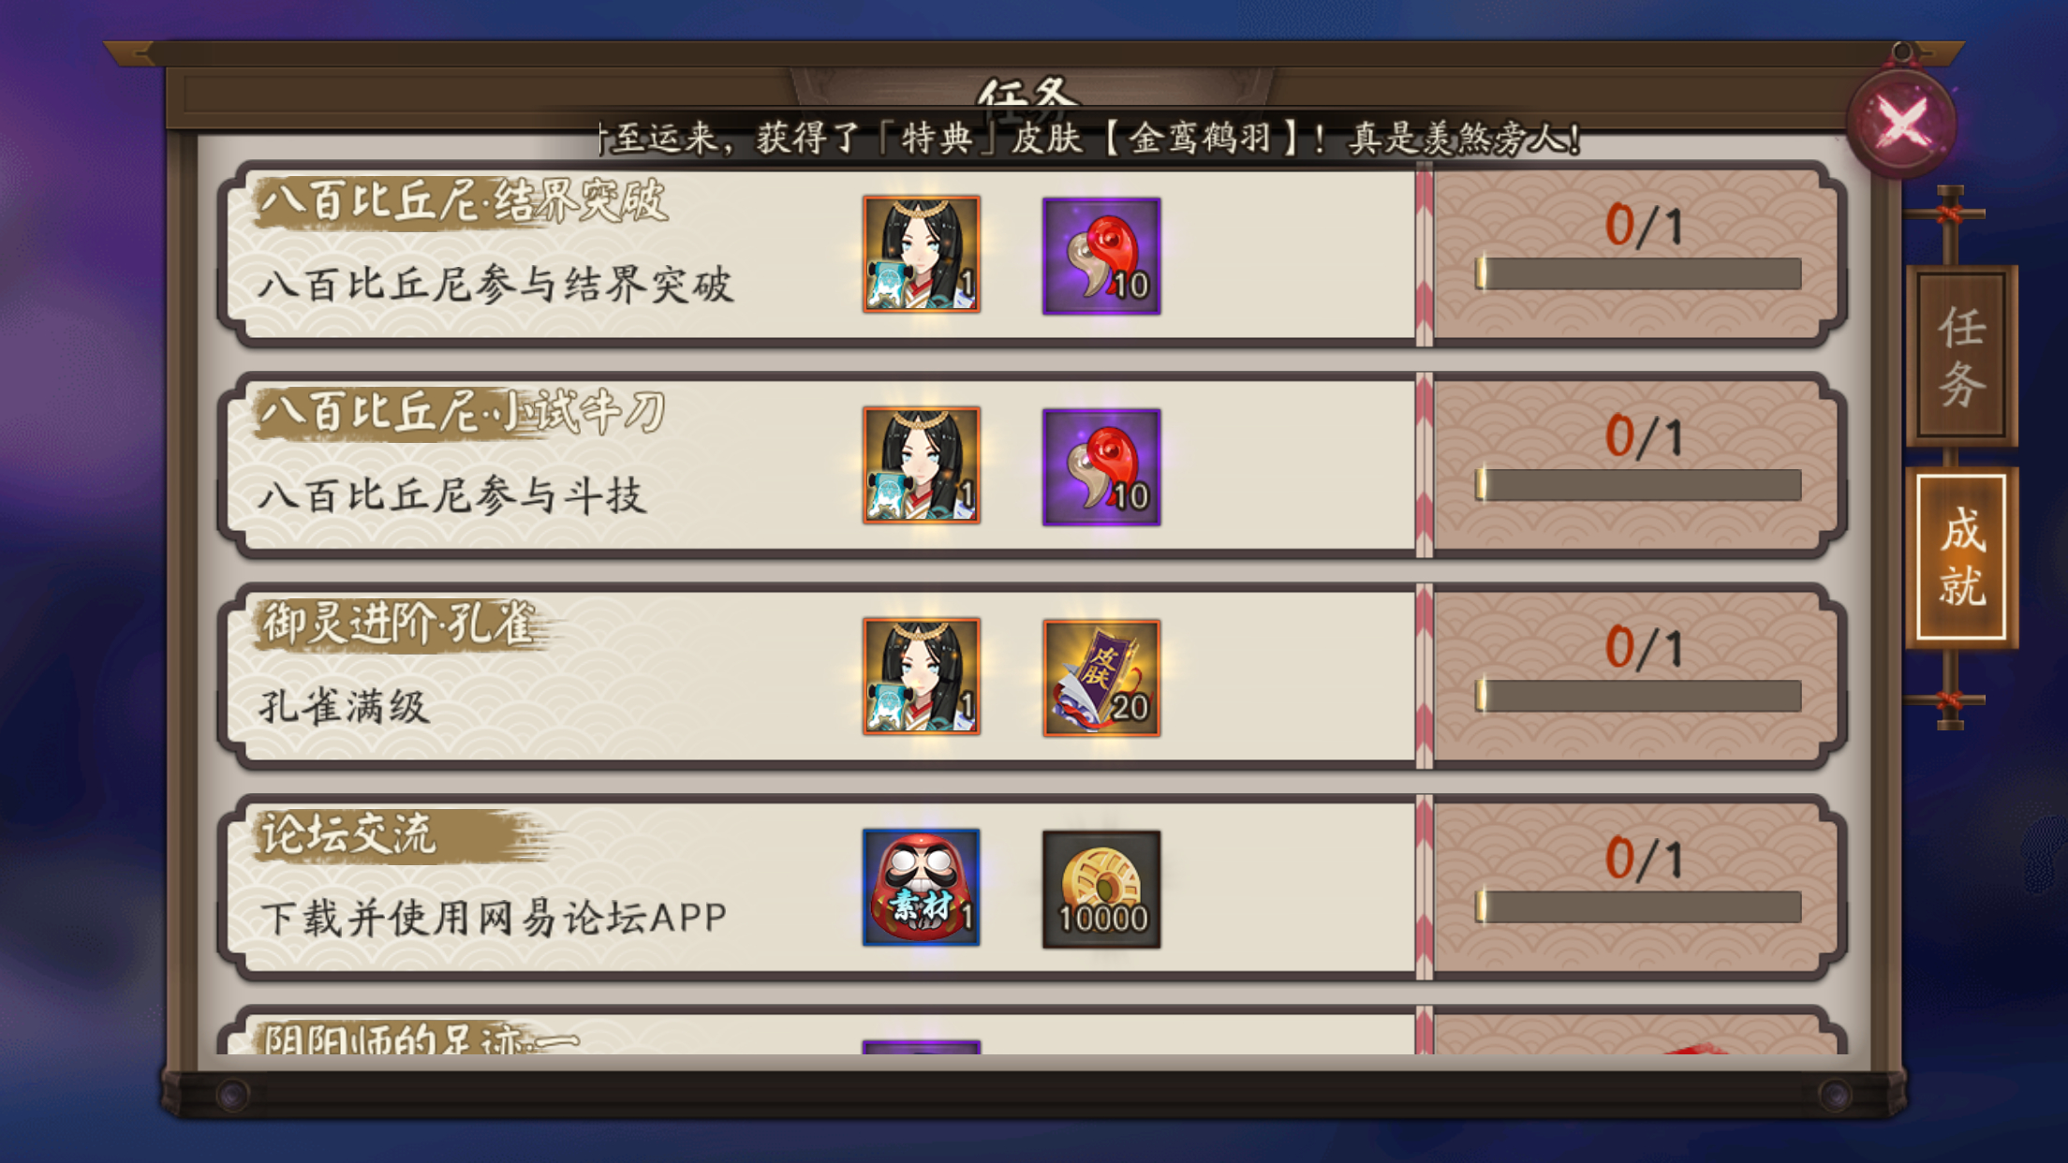The width and height of the screenshot is (2068, 1163).
Task: Open the partially visible 阴阳师的足迹 entry
Action: 1030,1030
